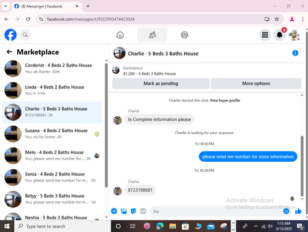Open Chrome three-dot menu
Screen dimensions: 308x232
coord(302,19)
